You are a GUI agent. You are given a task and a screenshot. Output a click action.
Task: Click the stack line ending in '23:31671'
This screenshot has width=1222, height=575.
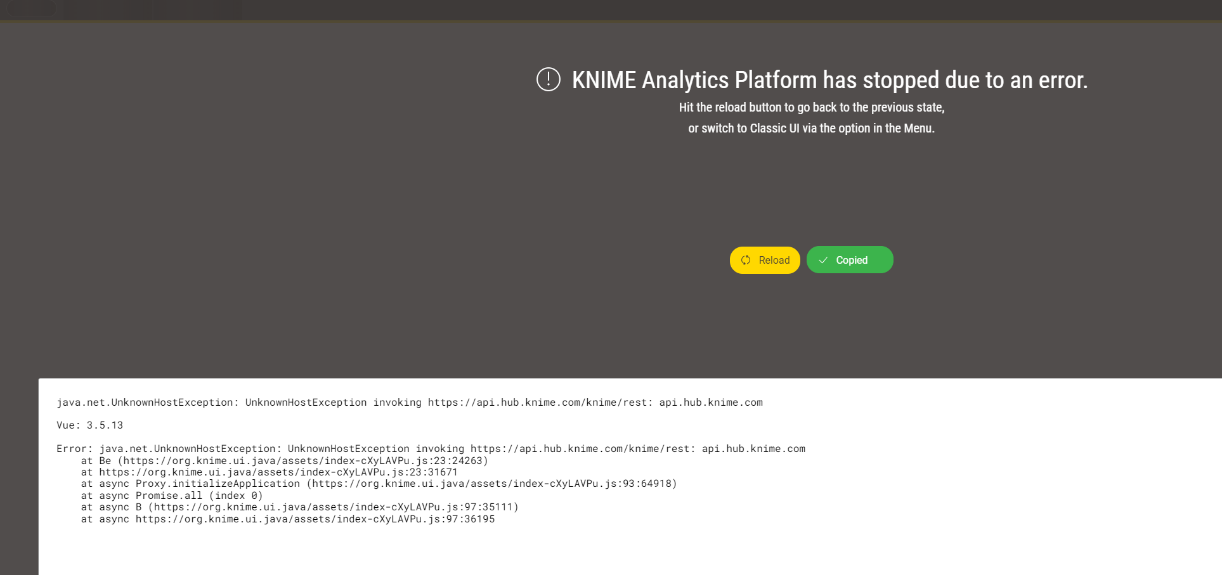point(270,472)
